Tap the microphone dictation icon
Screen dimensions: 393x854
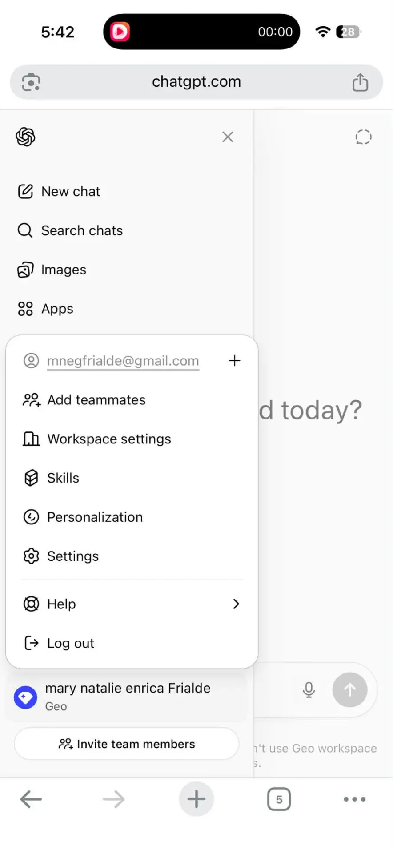[x=309, y=690]
